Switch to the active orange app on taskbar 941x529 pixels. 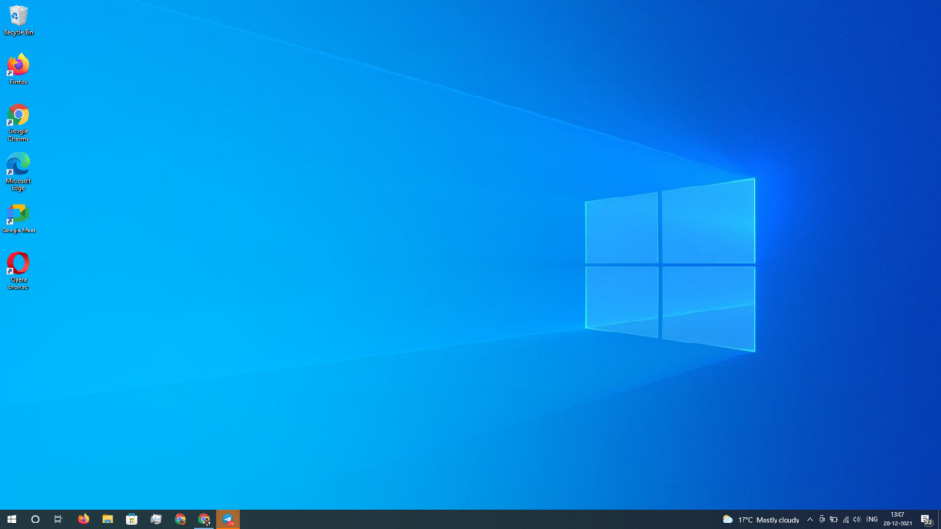coord(226,519)
